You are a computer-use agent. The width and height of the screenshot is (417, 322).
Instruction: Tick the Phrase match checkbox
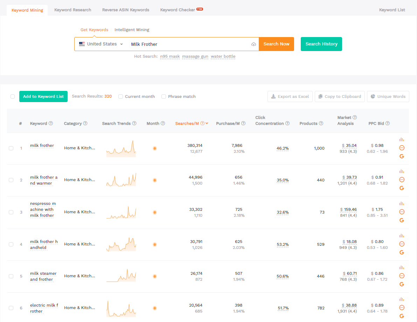tap(164, 96)
